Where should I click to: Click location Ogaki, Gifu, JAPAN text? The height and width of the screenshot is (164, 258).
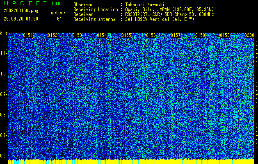click(169, 9)
